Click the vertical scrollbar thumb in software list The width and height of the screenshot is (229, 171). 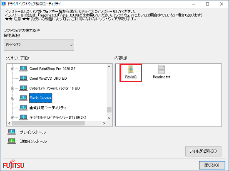click(109, 110)
